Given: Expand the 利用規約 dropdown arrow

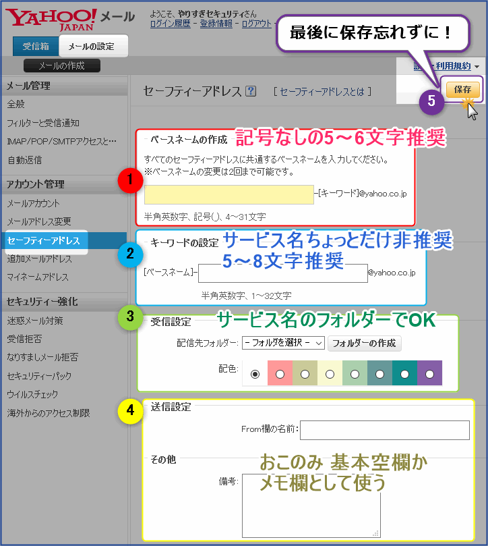Looking at the screenshot, I should coord(477,67).
